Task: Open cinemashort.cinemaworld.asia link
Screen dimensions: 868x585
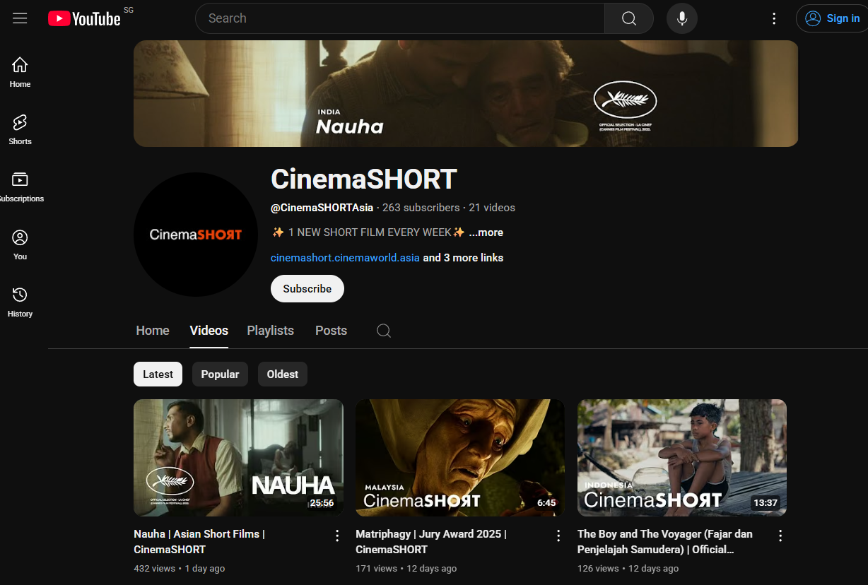Action: [x=345, y=258]
